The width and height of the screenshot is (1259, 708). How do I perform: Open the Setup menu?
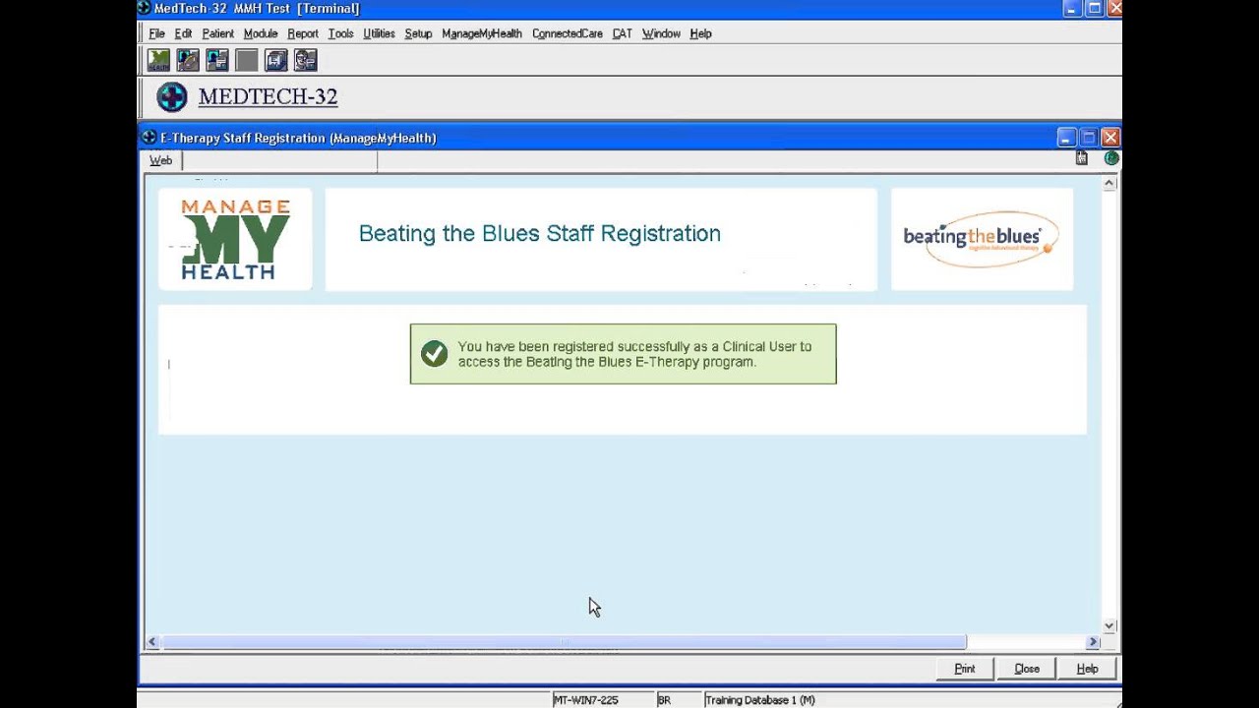coord(418,33)
